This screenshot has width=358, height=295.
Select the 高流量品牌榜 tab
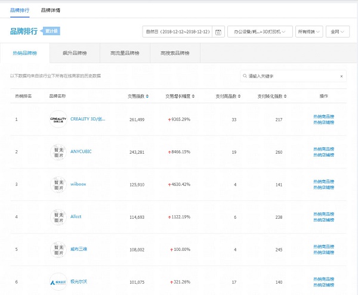(x=125, y=53)
